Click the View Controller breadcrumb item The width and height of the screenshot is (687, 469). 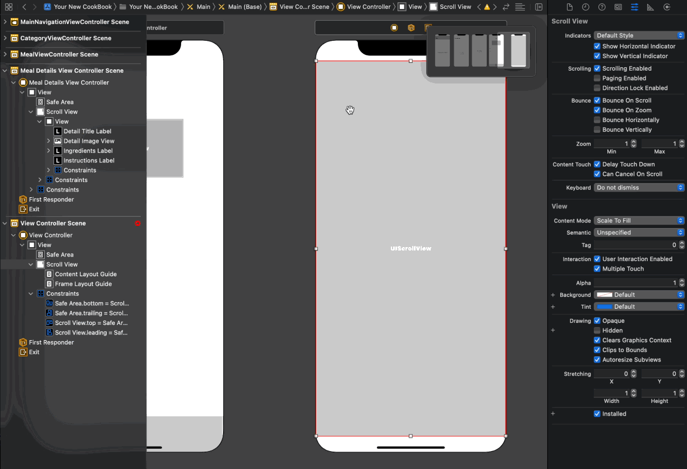tap(363, 7)
